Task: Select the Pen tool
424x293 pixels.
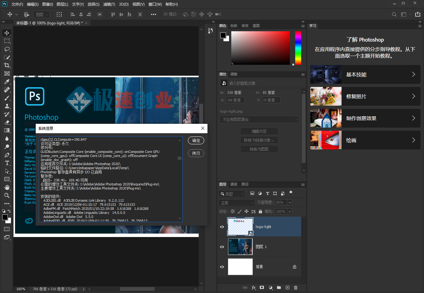Action: coord(7,155)
